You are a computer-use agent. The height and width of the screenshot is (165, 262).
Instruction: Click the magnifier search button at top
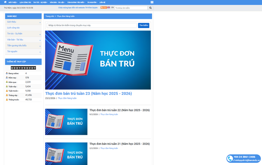pyautogui.click(x=150, y=8)
